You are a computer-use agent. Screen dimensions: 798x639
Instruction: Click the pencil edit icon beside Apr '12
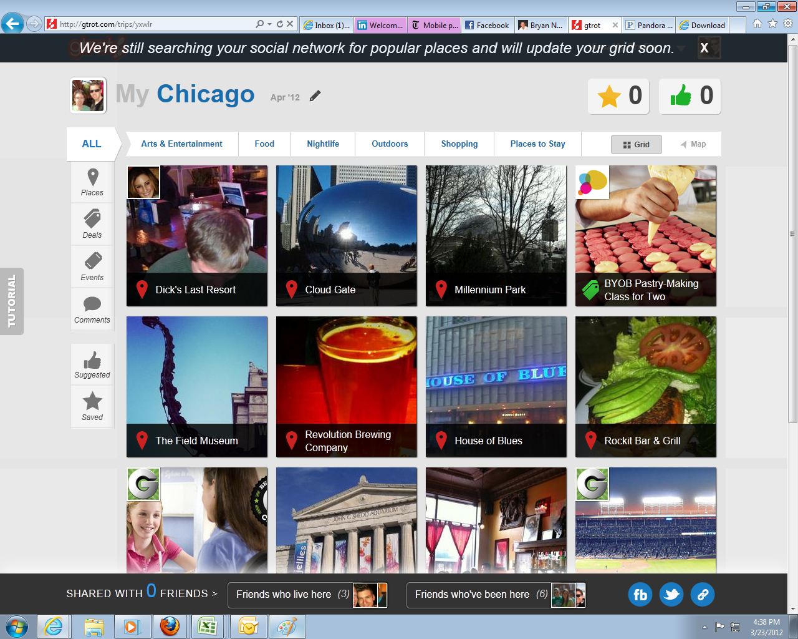[x=315, y=96]
